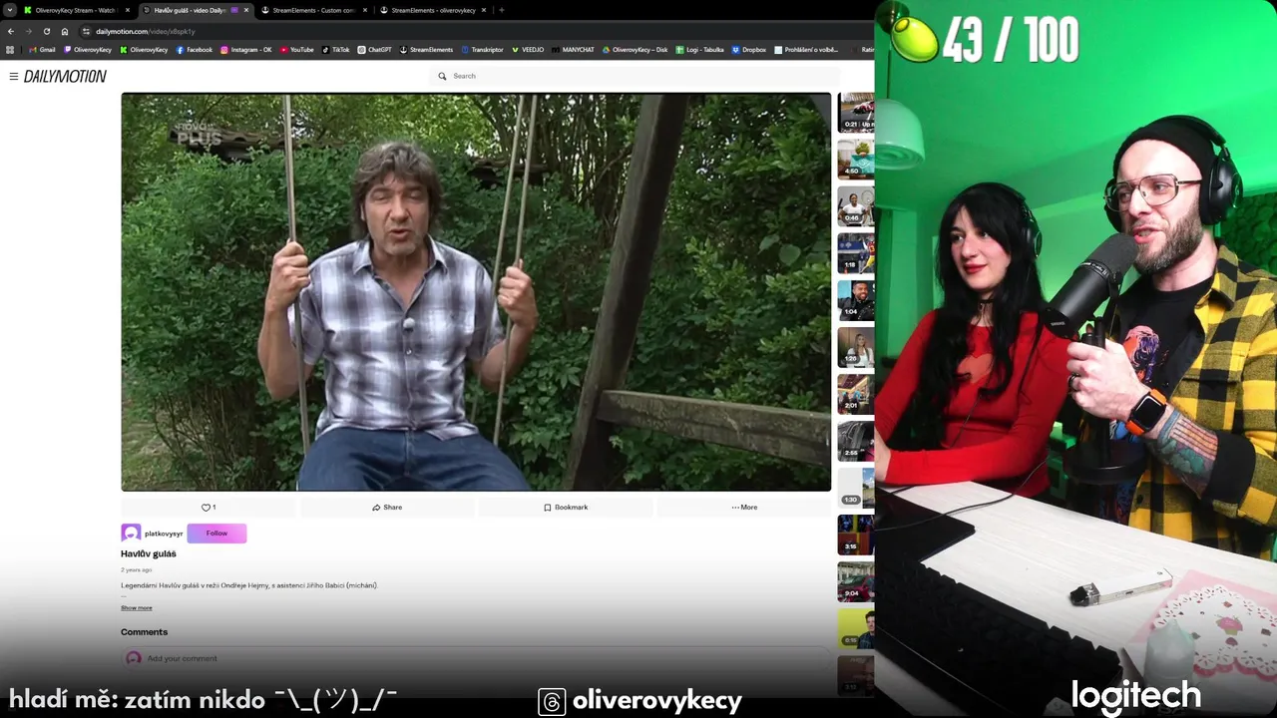Open the YouTube bookmark
This screenshot has width=1277, height=718.
click(x=296, y=49)
